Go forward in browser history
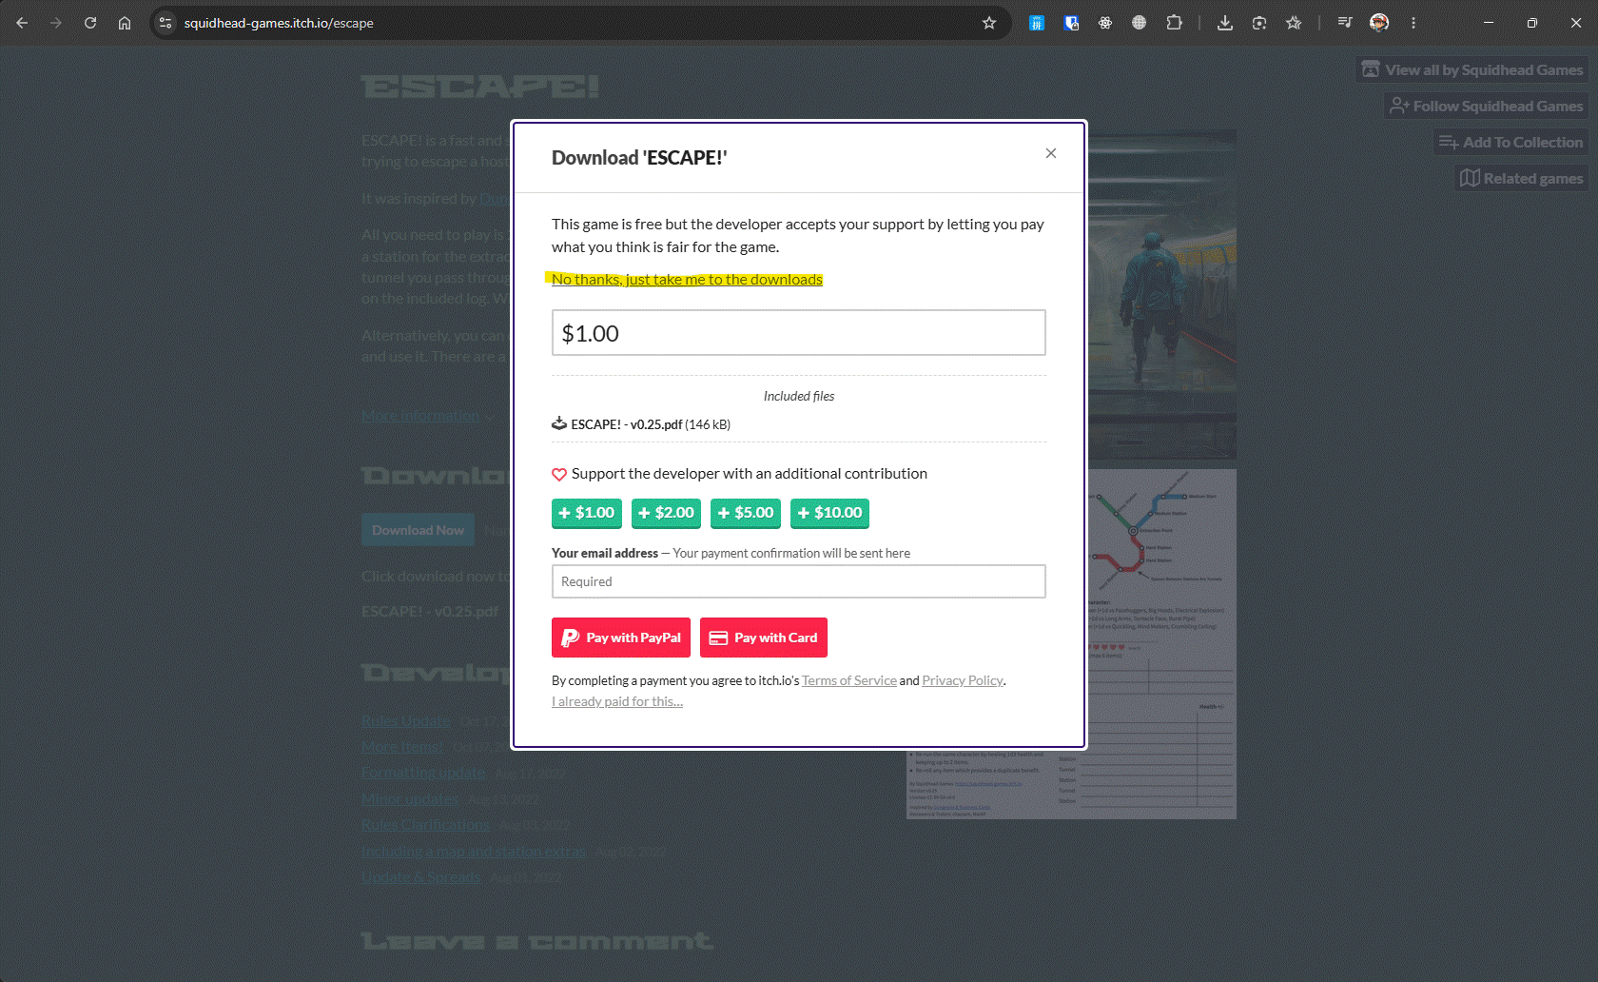 56,23
